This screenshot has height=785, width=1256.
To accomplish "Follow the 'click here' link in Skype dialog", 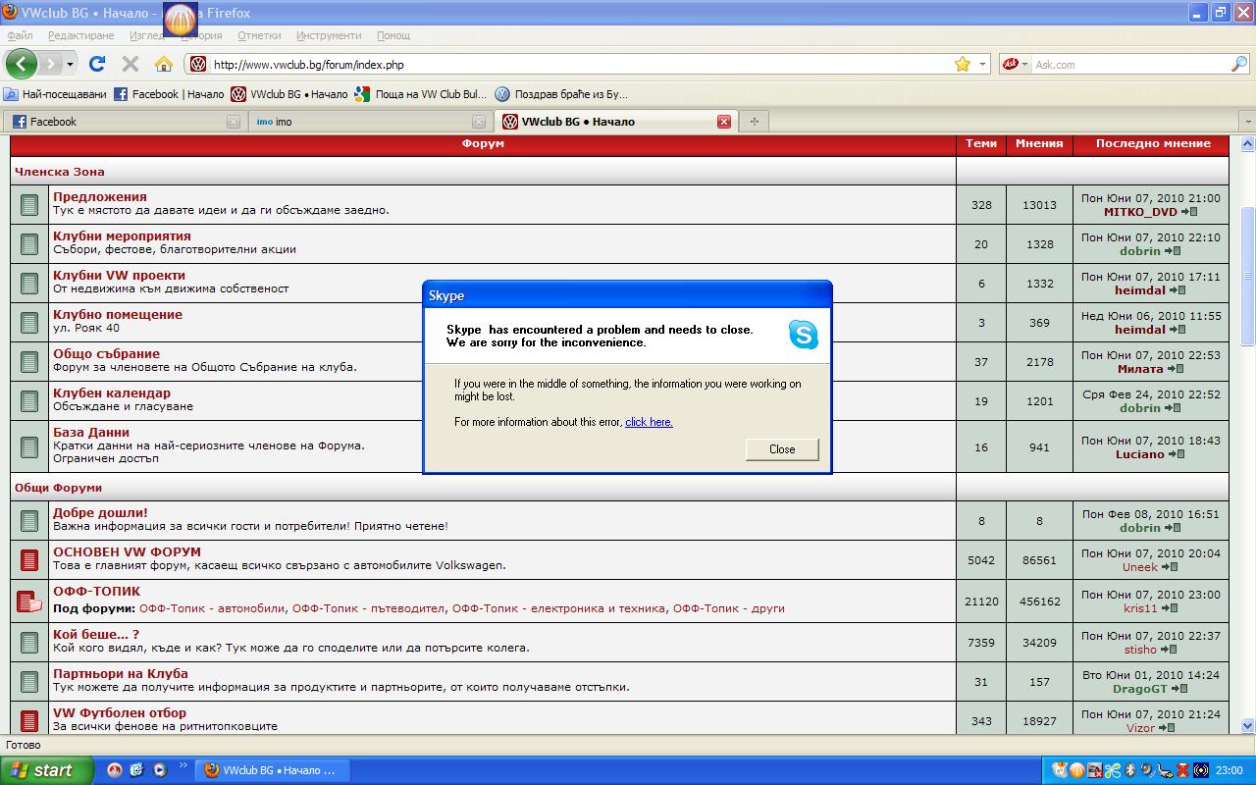I will click(649, 422).
